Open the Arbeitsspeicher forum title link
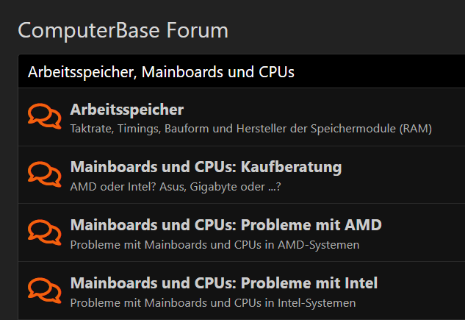The width and height of the screenshot is (465, 320). pyautogui.click(x=126, y=110)
